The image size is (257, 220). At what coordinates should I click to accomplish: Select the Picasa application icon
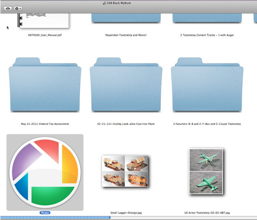click(45, 172)
